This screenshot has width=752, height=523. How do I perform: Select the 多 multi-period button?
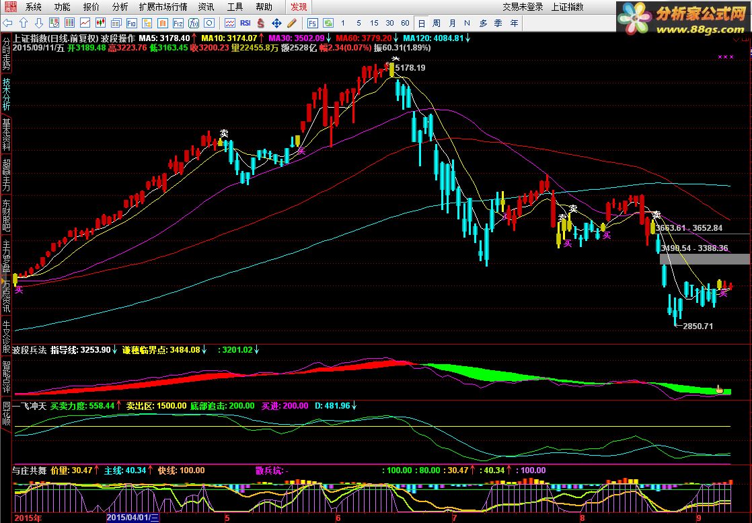pyautogui.click(x=483, y=23)
